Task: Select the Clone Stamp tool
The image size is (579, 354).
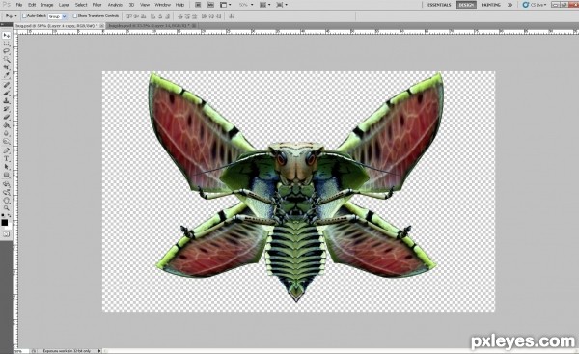Action: pyautogui.click(x=7, y=100)
